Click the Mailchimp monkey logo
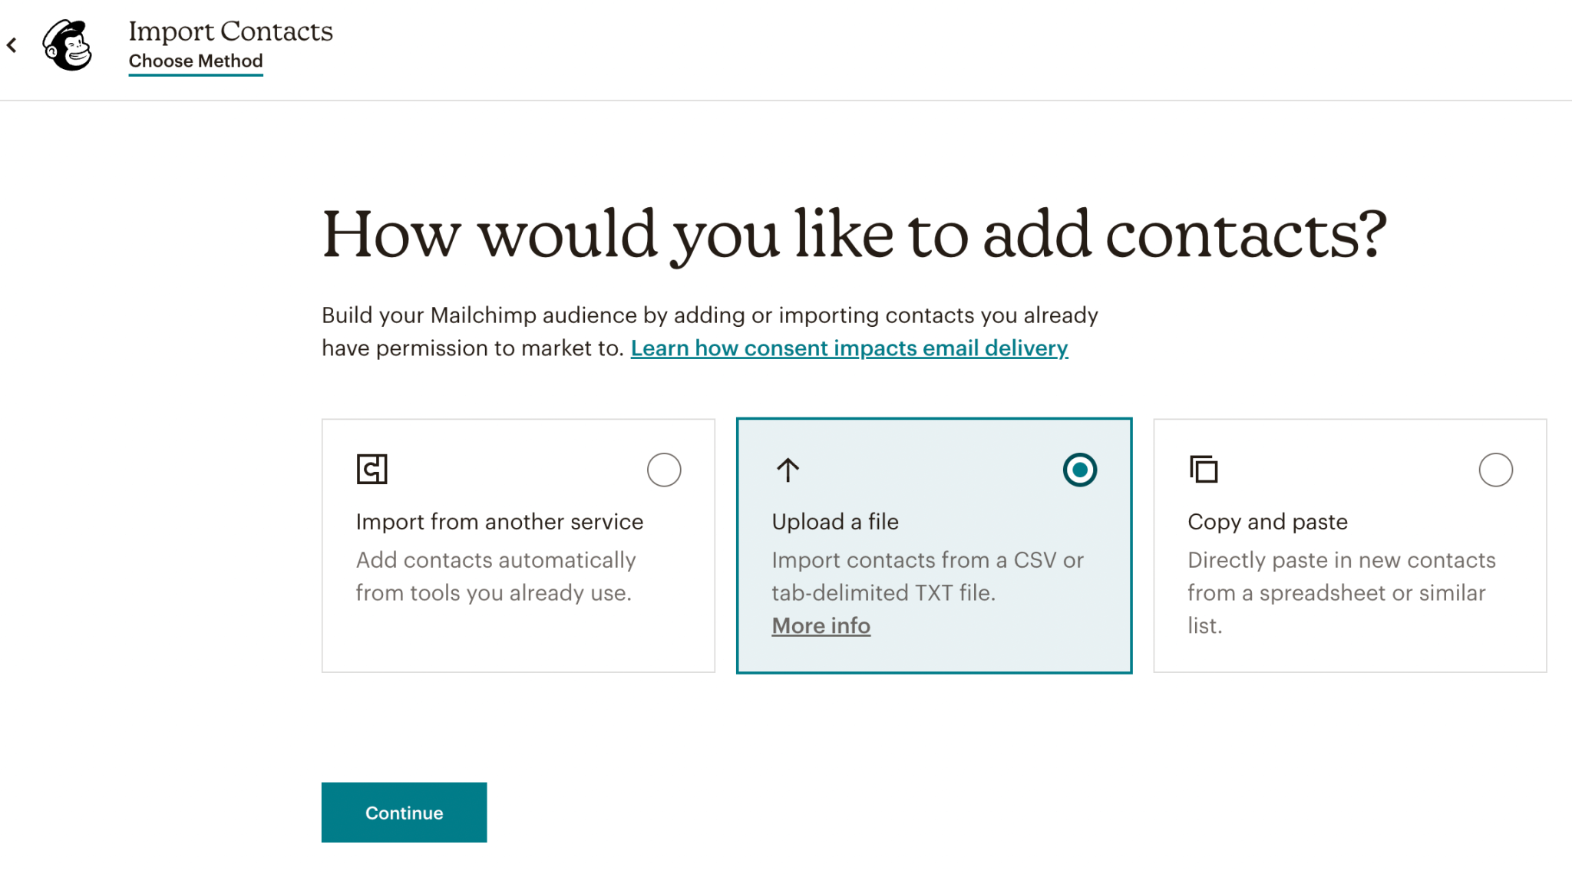Image resolution: width=1572 pixels, height=874 pixels. pos(69,45)
